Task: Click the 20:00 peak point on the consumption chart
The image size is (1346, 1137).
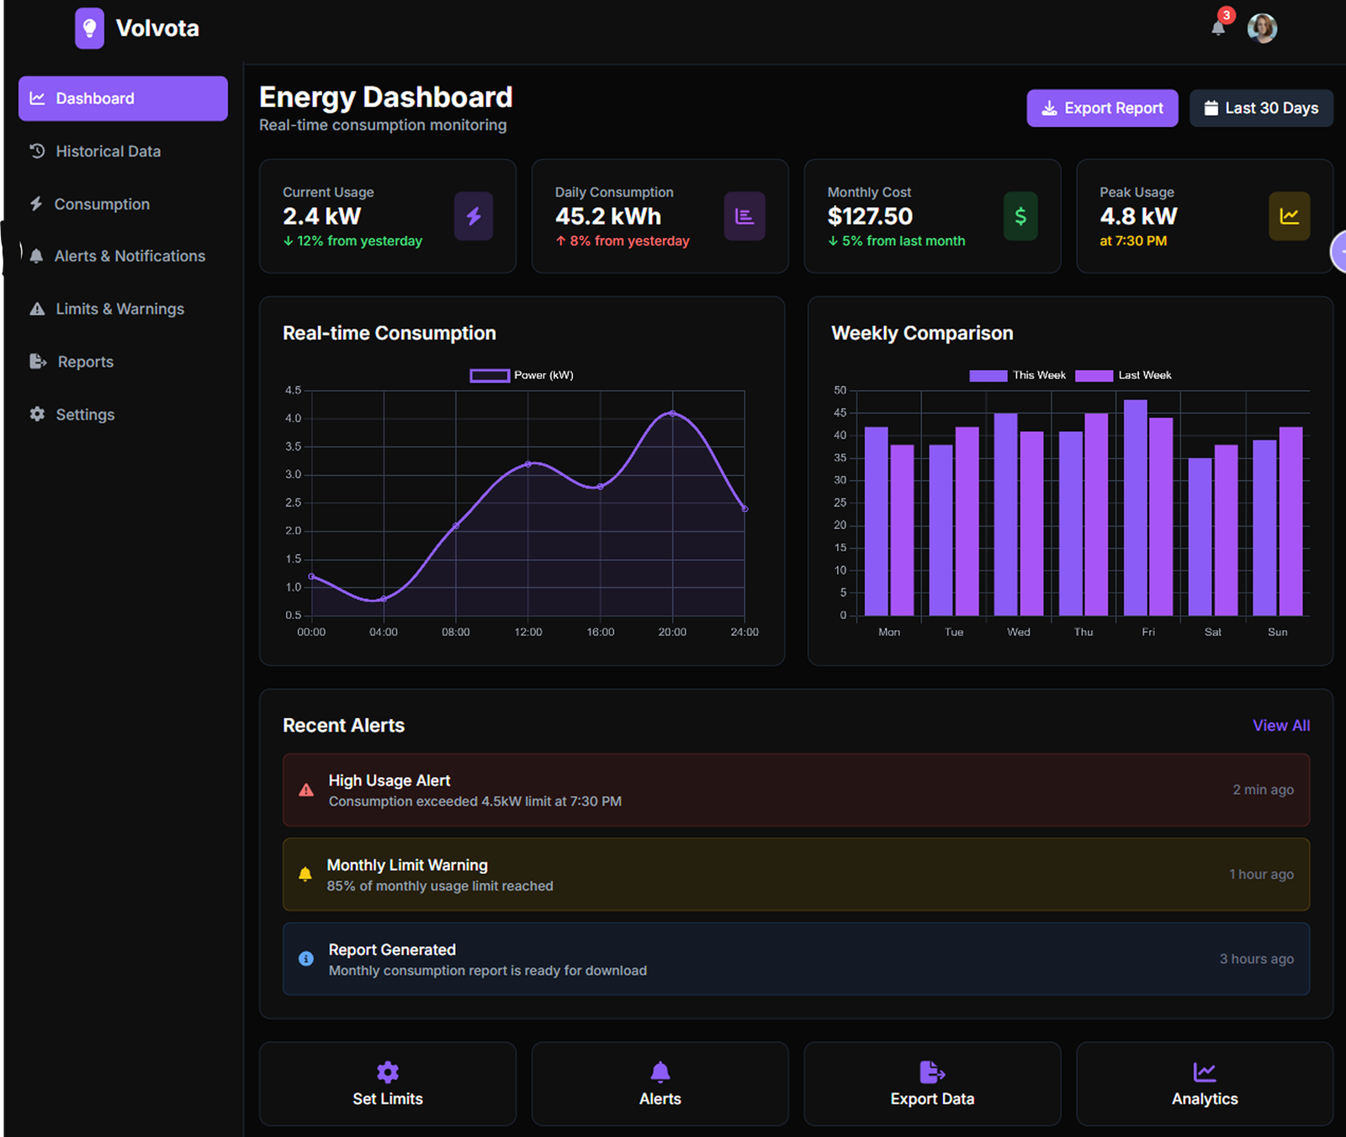Action: pyautogui.click(x=672, y=413)
